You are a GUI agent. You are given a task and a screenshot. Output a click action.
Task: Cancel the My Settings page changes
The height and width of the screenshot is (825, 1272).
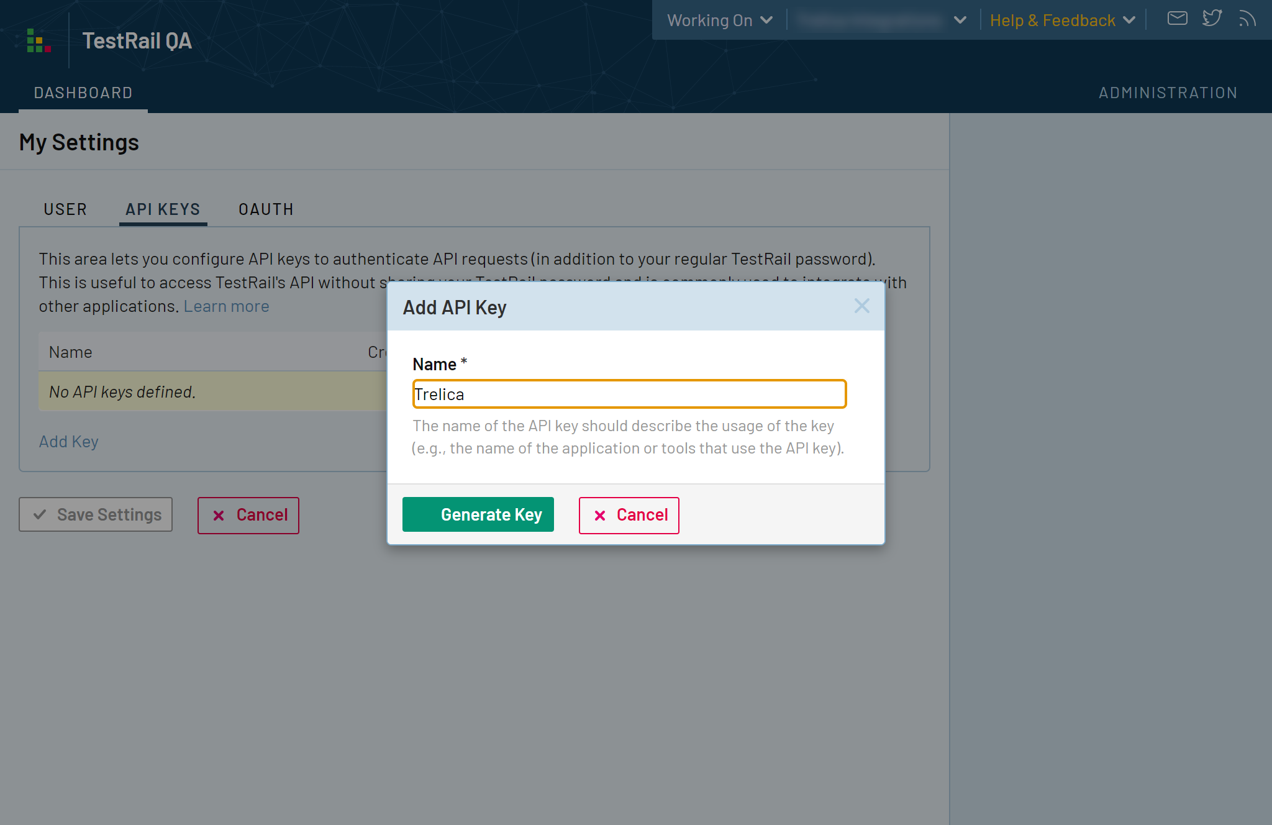(248, 515)
